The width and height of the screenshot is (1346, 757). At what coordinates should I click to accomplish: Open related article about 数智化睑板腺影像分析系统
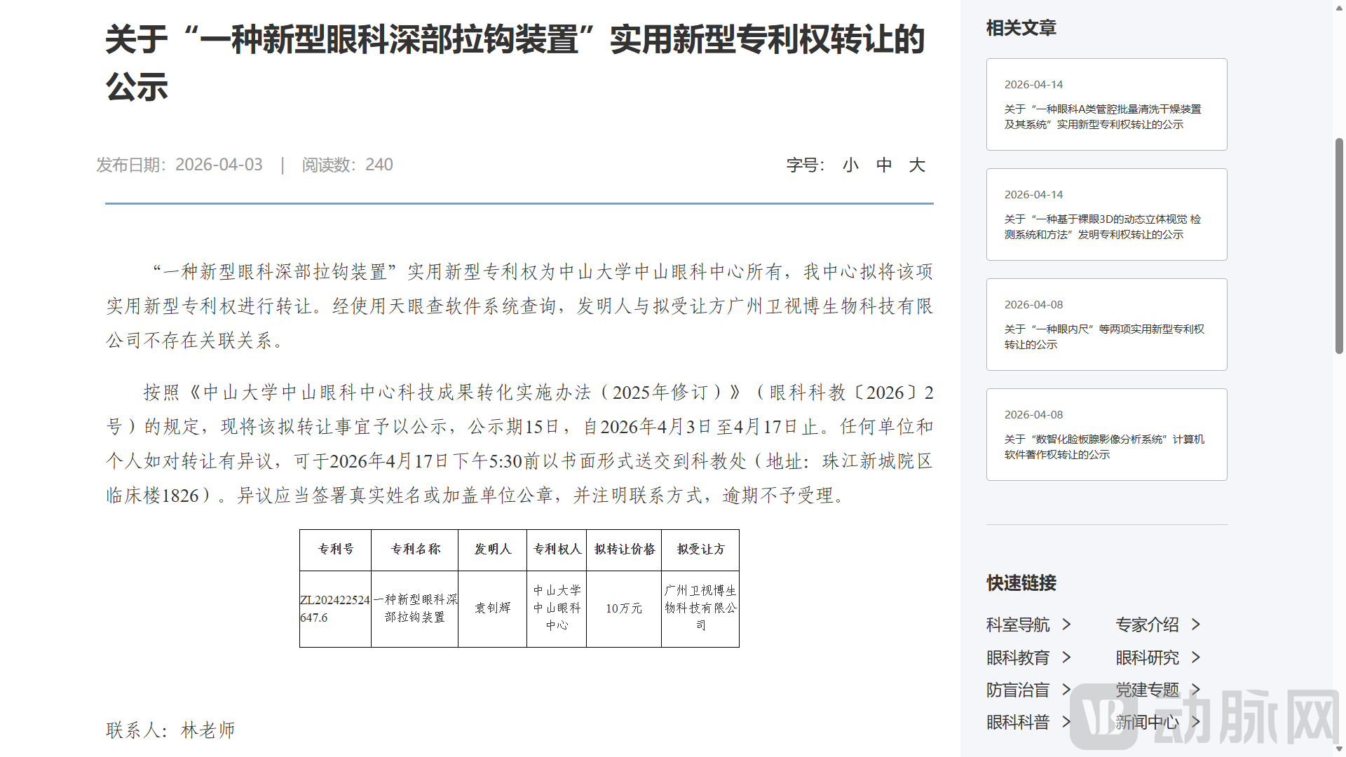pyautogui.click(x=1106, y=435)
